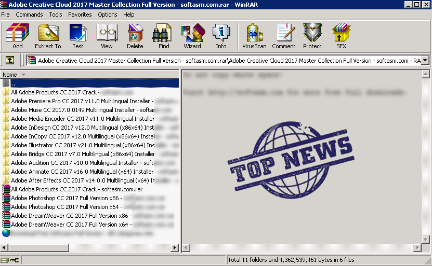Screen dimensions: 432x266
Task: Click comment pane horizontal scroll left arrow
Action: coord(186,248)
